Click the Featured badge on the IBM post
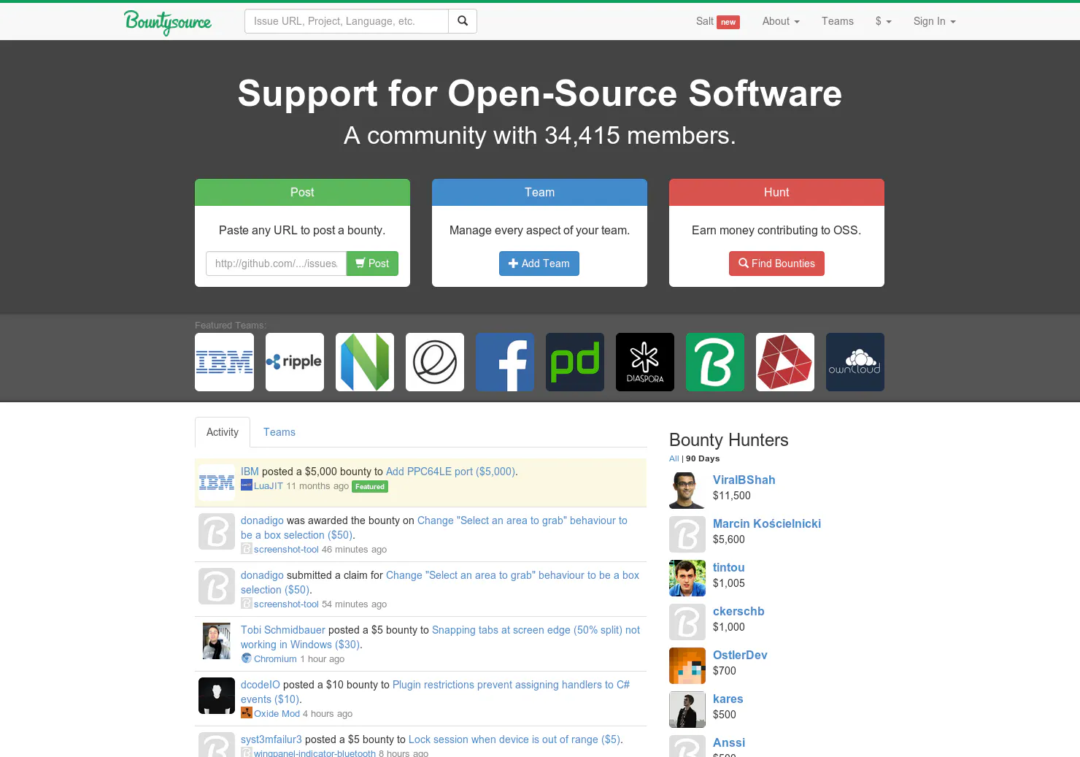 pyautogui.click(x=370, y=486)
